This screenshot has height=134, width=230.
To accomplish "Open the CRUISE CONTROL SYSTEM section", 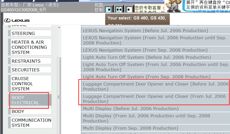I will tap(30, 83).
